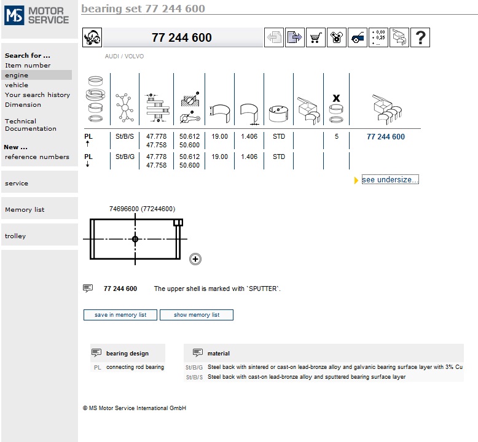This screenshot has width=478, height=442.
Task: Open the help question mark icon
Action: pos(420,37)
